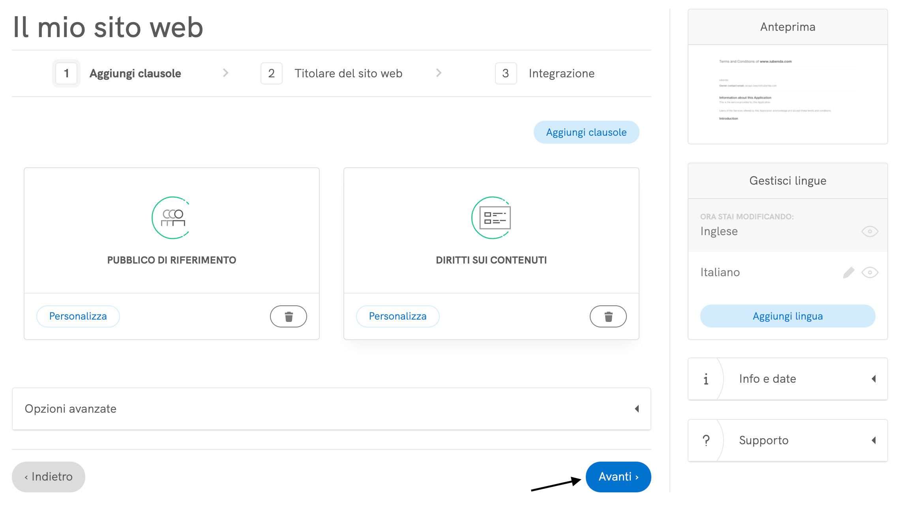Expand the Opzioni avanzate section
Image resolution: width=900 pixels, height=505 pixels.
click(636, 409)
